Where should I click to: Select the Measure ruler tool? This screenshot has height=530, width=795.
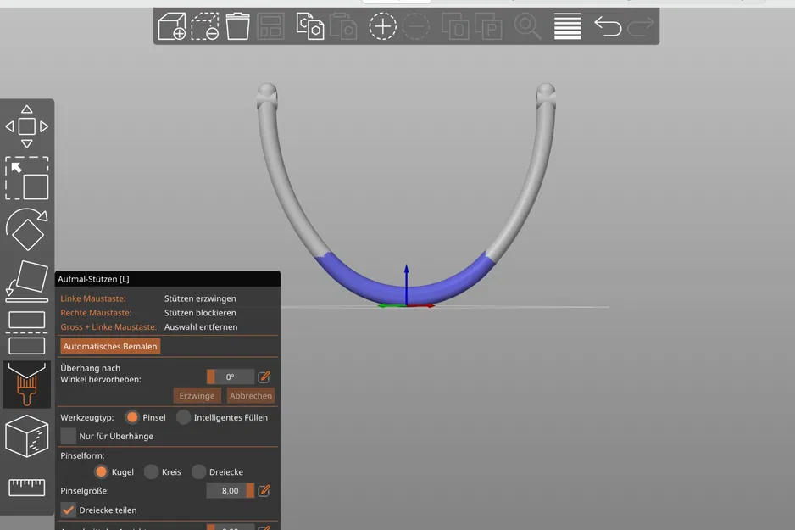[x=27, y=488]
